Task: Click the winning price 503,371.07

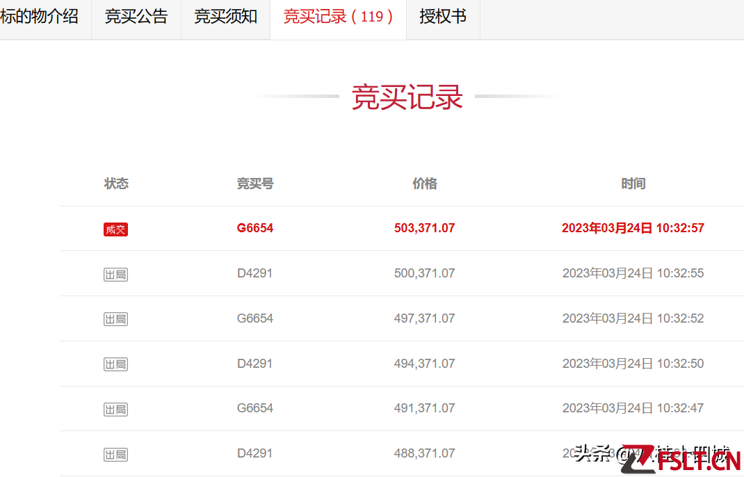Action: (x=424, y=228)
